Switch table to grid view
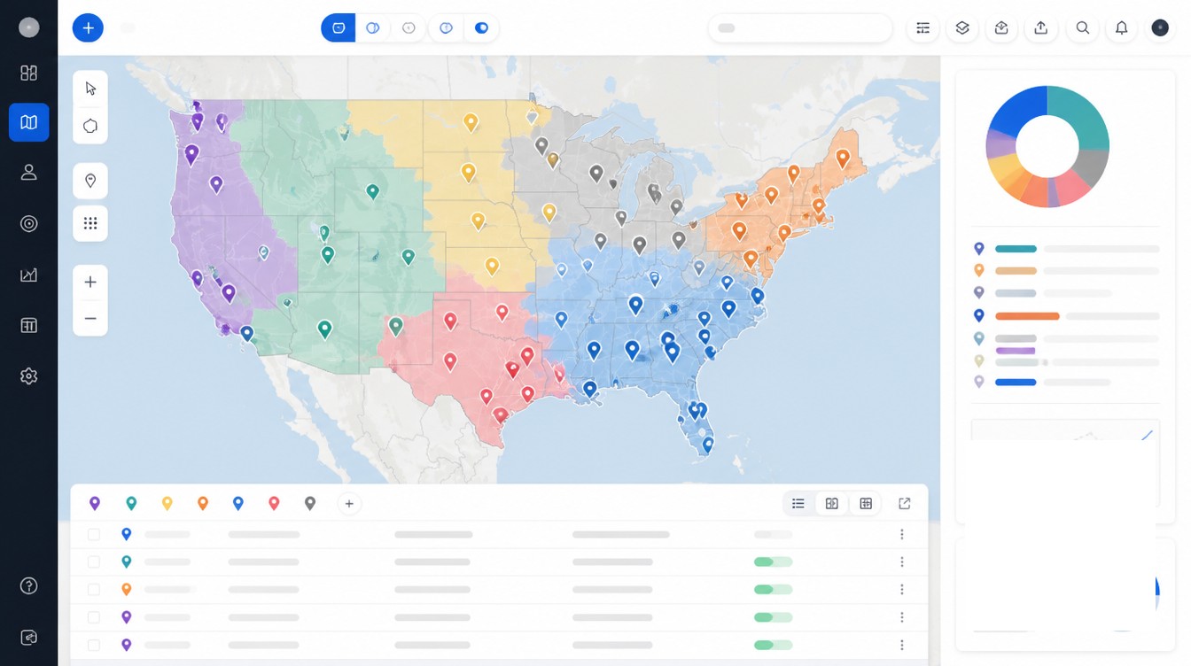Viewport: 1191px width, 666px height. 866,503
